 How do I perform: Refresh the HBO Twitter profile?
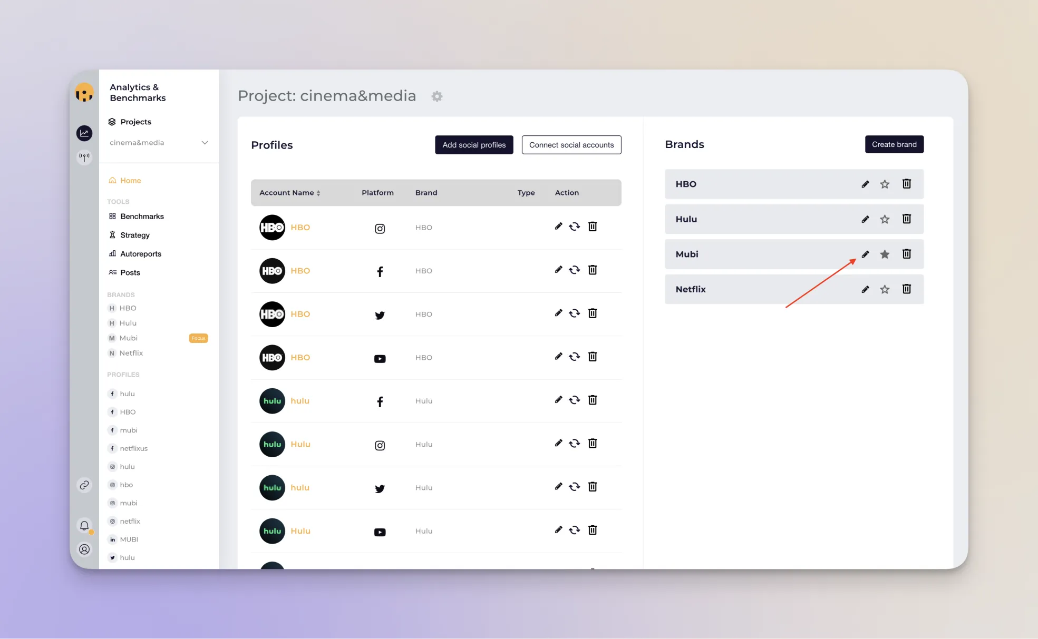tap(575, 313)
